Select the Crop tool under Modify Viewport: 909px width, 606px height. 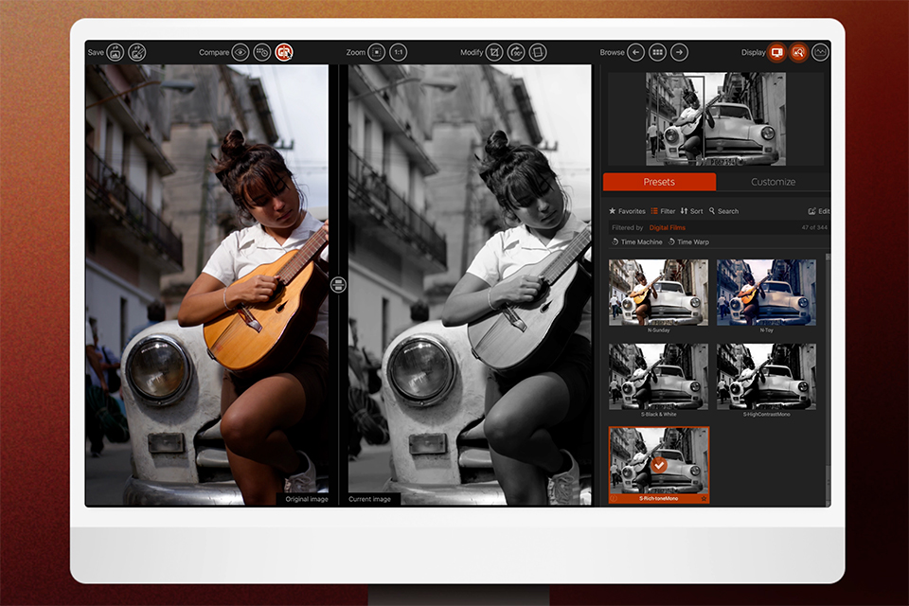494,52
